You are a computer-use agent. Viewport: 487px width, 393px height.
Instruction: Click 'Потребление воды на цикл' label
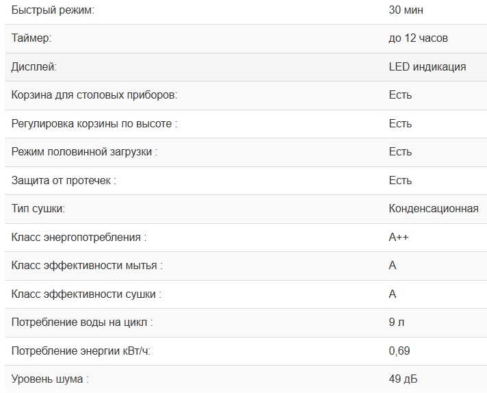click(x=82, y=322)
